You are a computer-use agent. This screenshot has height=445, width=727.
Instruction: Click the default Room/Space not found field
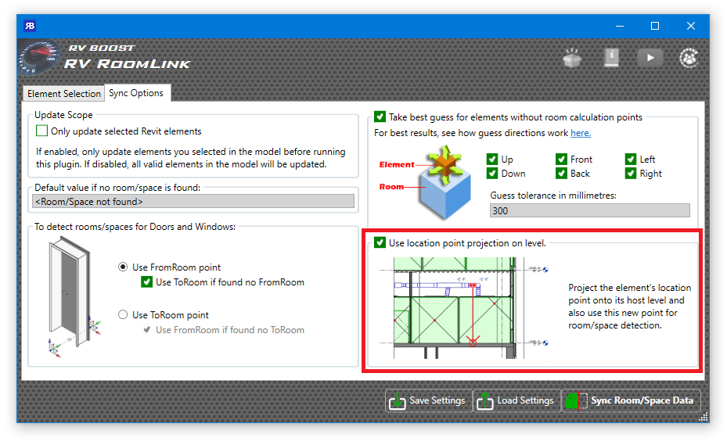(x=193, y=202)
